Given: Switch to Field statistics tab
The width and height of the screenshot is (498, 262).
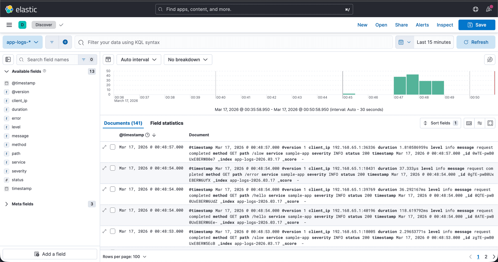Looking at the screenshot, I should (167, 123).
